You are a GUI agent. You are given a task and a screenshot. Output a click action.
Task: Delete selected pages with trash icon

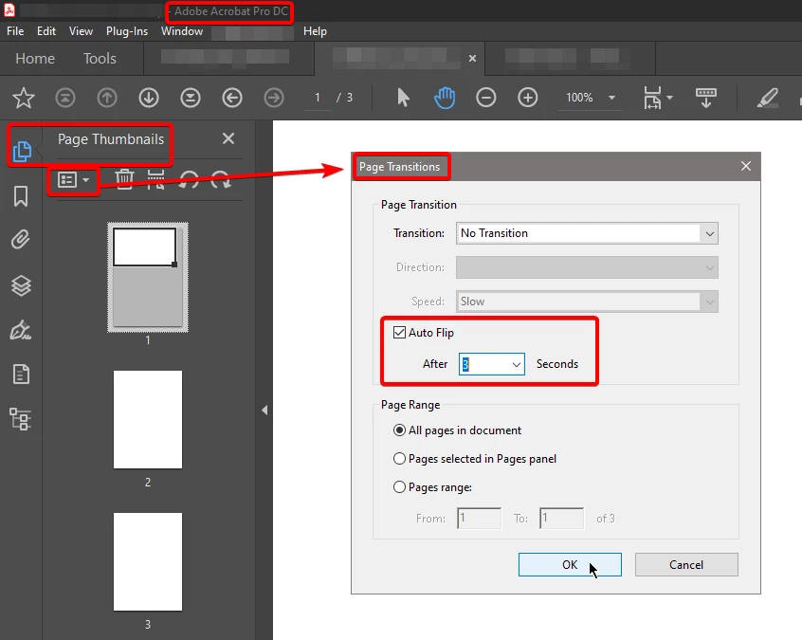(x=124, y=179)
